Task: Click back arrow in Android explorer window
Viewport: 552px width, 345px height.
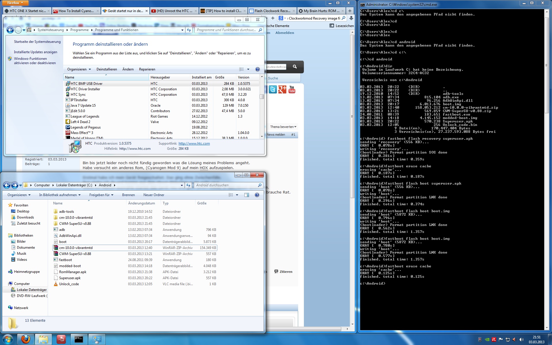Action: [7, 185]
